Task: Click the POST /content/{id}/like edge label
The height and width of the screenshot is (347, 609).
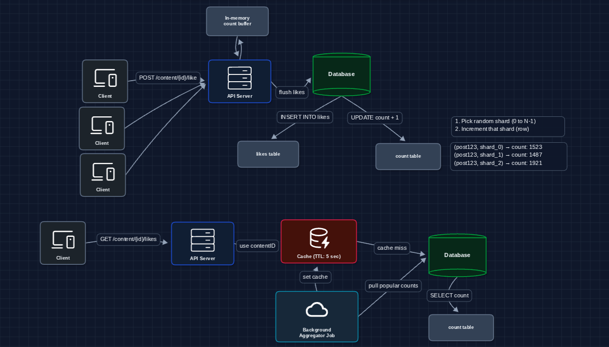Action: point(168,78)
